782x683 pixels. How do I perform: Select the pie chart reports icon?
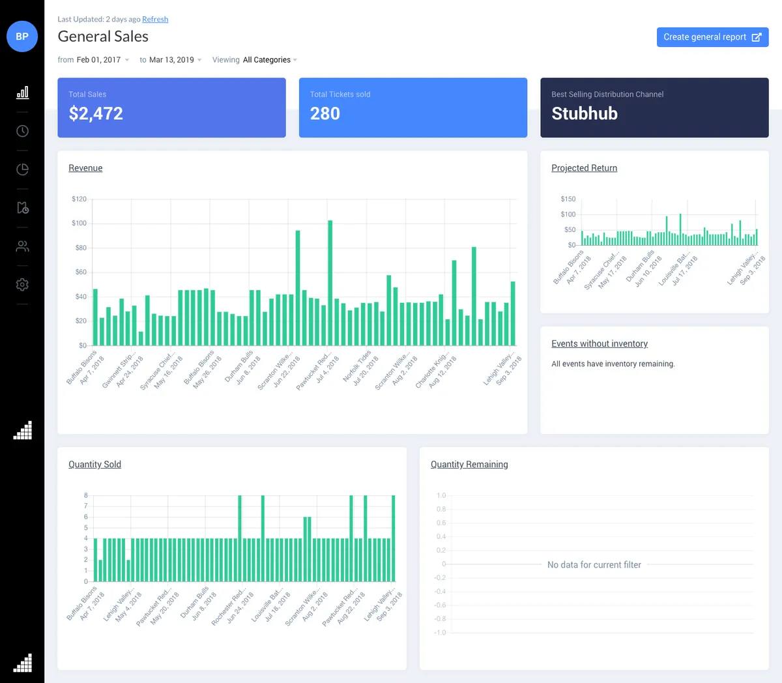click(22, 169)
